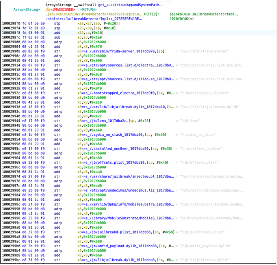
Task: Click the .bootstrapped_electra string reference
Action: [x=120, y=93]
